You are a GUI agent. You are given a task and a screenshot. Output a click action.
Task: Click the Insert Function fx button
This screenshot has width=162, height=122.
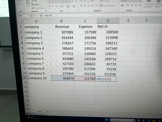point(41,16)
